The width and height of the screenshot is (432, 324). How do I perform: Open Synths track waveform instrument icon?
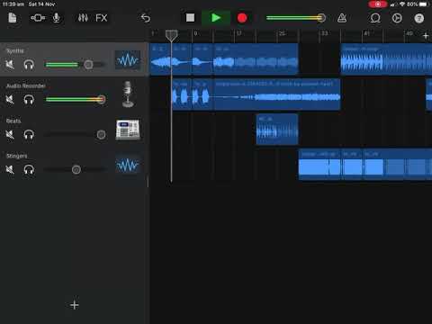pyautogui.click(x=128, y=60)
